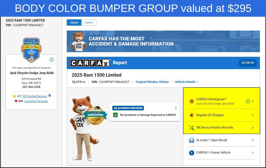The height and width of the screenshot is (168, 266).
Task: Click the Regular Oil Changes oil icon
Action: 191,115
